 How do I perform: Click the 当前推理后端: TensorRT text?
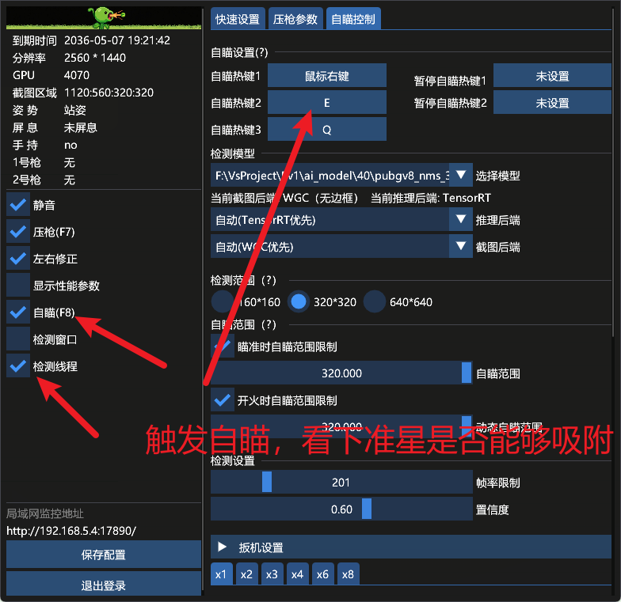[x=431, y=198]
